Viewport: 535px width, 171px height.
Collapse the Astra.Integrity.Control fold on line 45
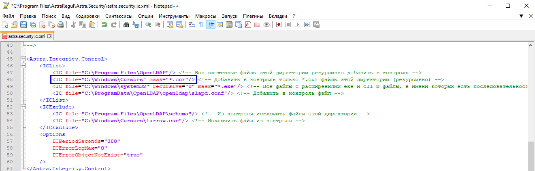coord(23,59)
